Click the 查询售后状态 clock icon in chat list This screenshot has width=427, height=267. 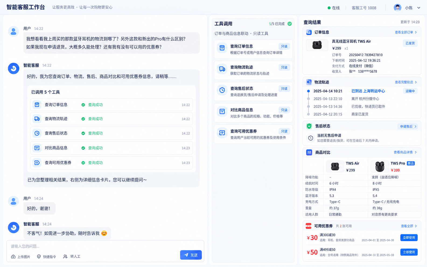pyautogui.click(x=37, y=133)
